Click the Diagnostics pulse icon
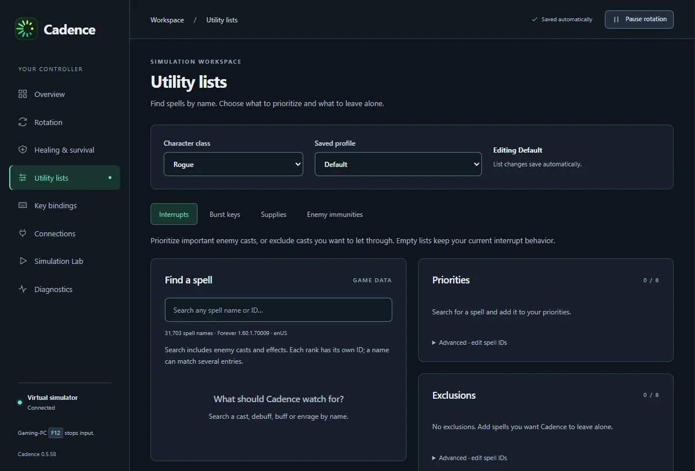695x471 pixels. pos(23,289)
